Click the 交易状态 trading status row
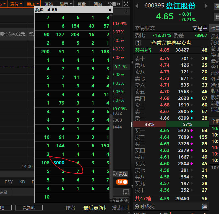This screenshot has width=219, height=214. point(171,28)
